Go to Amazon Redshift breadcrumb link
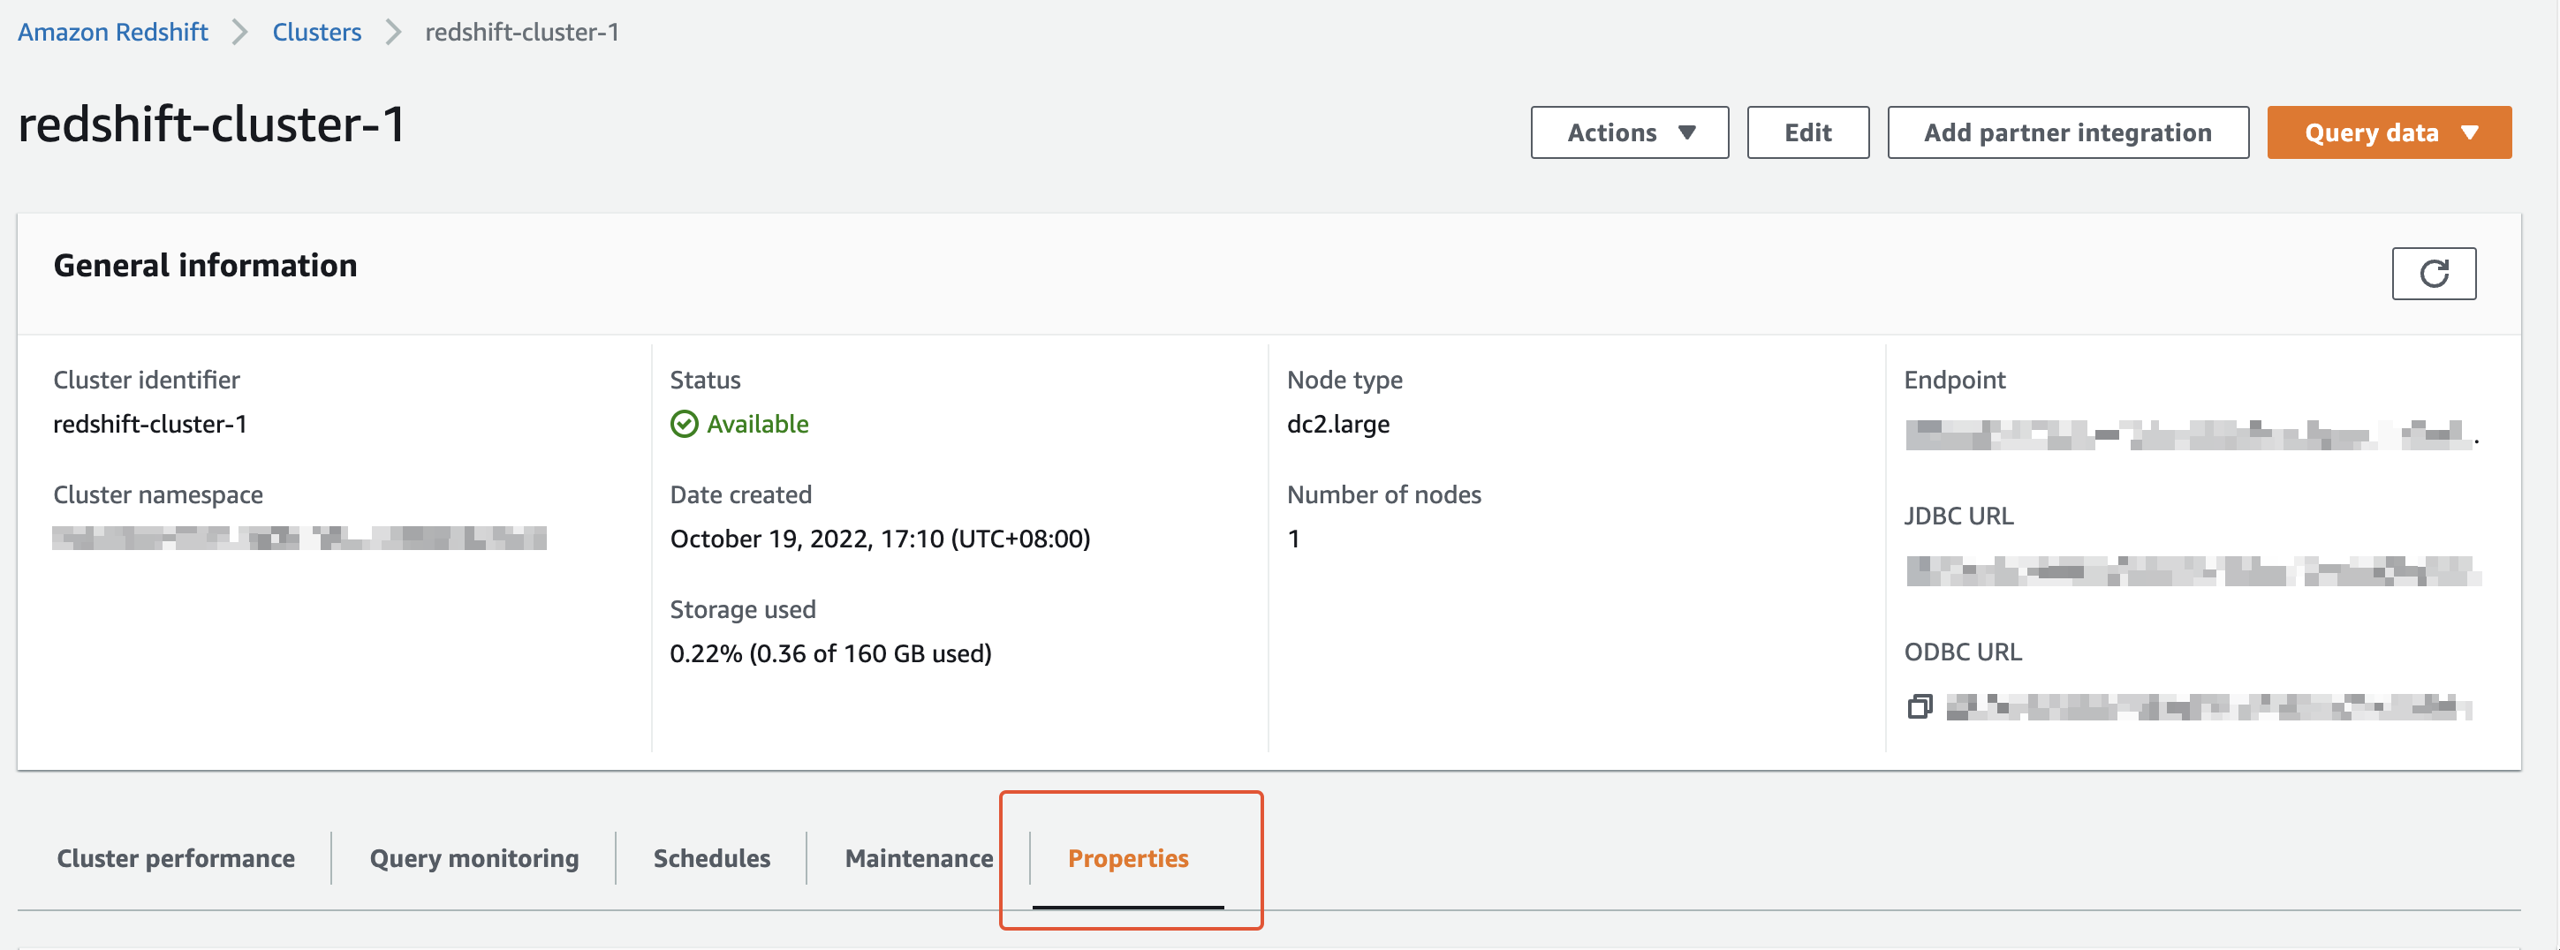 tap(112, 32)
